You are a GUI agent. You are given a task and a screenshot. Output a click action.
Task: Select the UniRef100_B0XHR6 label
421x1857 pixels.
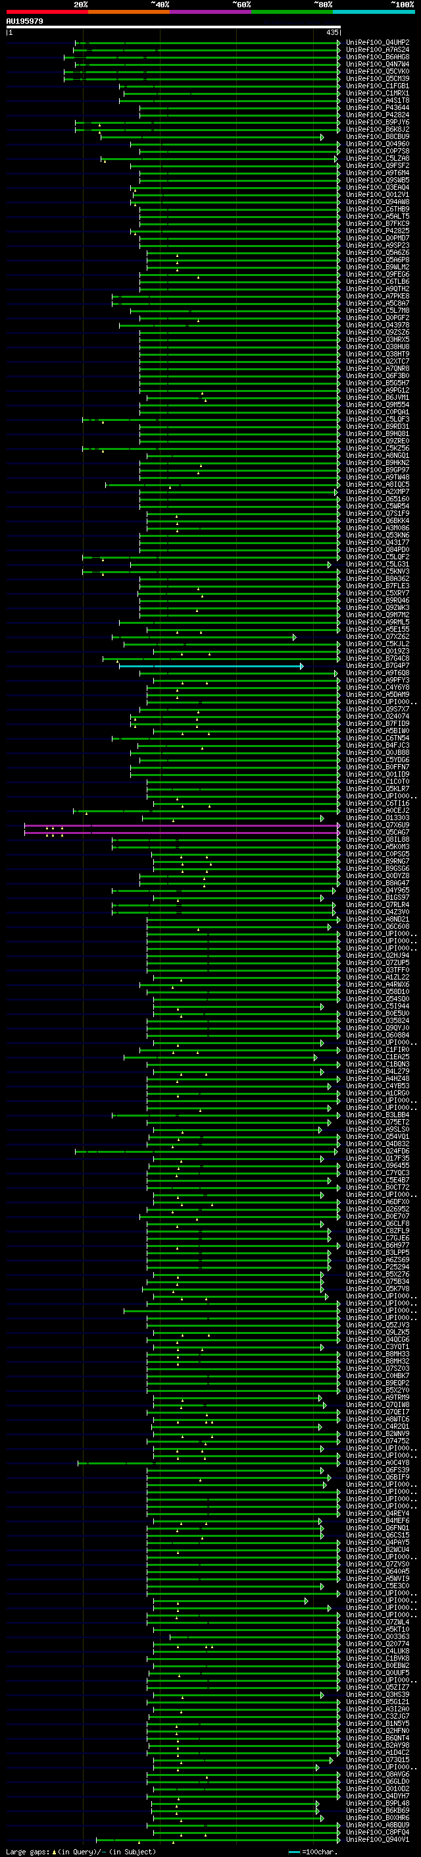click(378, 1817)
